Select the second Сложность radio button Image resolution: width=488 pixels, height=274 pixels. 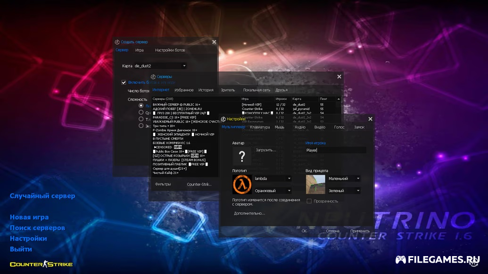(x=141, y=113)
